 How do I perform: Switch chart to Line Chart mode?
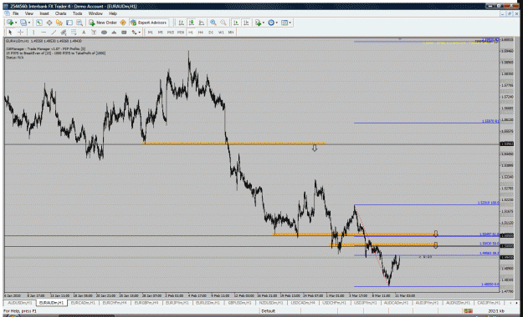[x=202, y=23]
